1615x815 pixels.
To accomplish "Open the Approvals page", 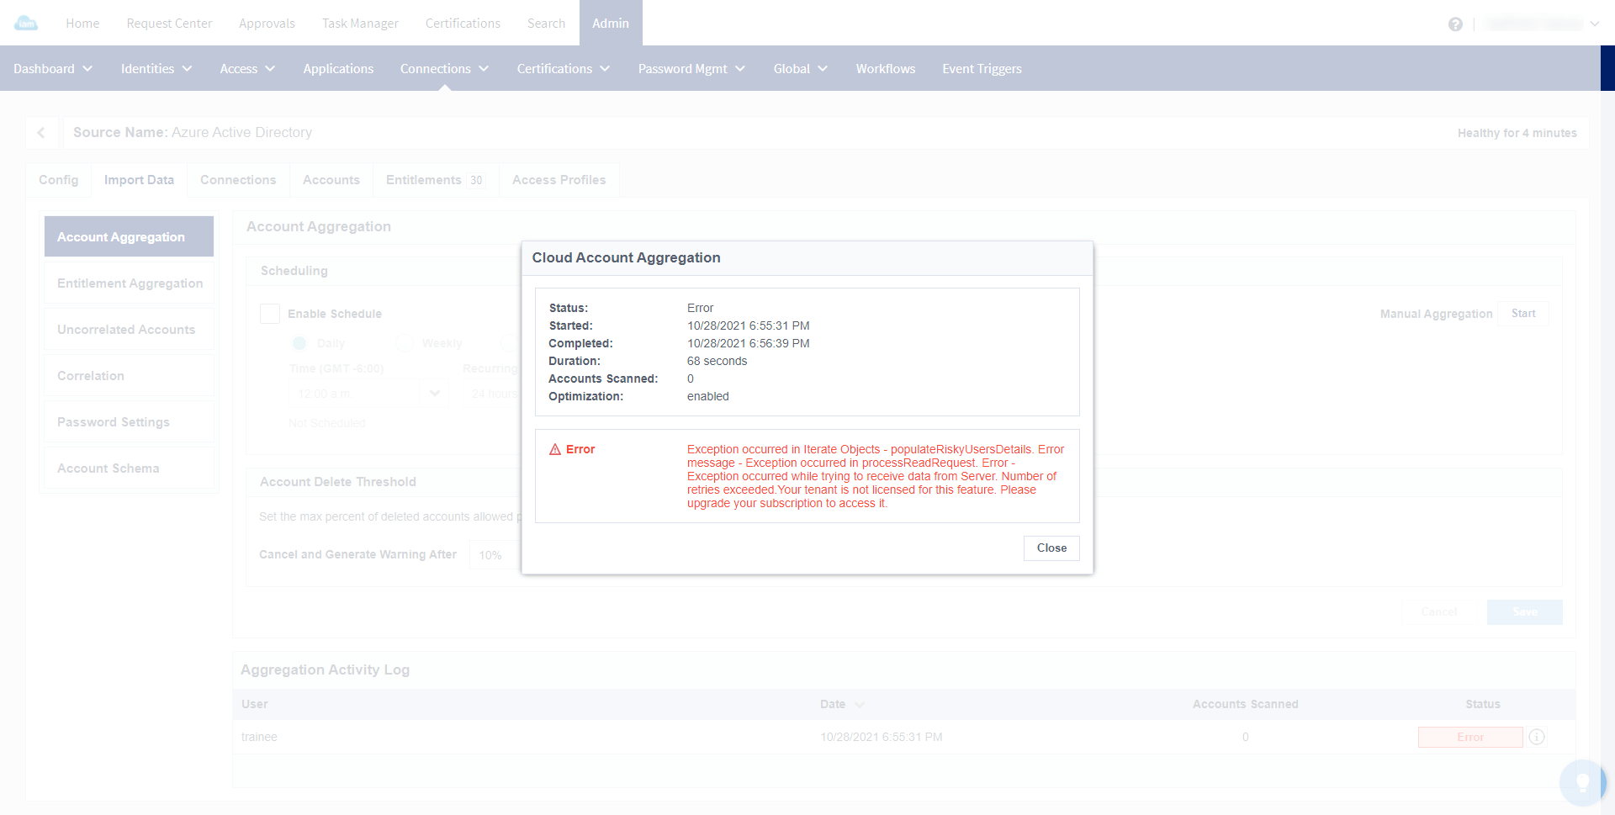I will (267, 24).
